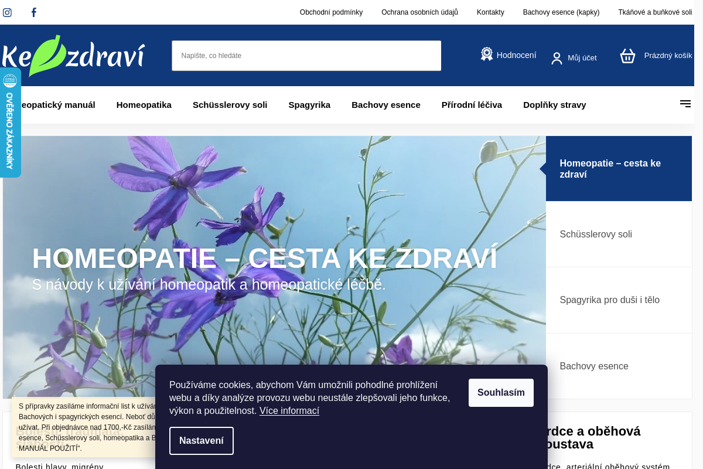
Task: Open the Instagram profile icon
Action: (x=7, y=12)
